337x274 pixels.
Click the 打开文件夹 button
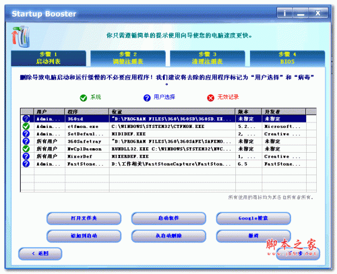[84, 218]
